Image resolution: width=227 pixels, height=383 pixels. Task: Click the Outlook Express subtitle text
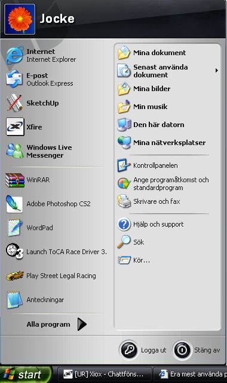tap(50, 83)
